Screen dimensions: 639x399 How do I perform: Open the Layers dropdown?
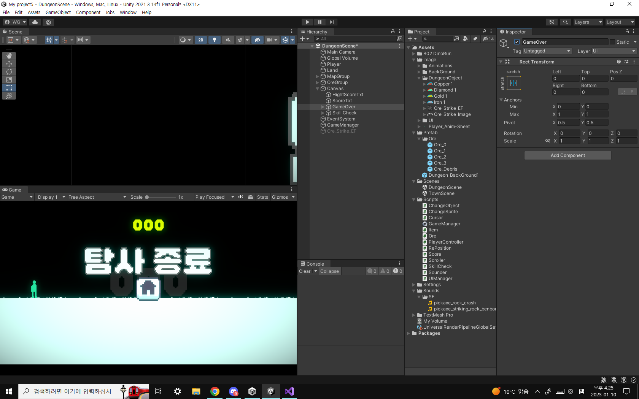click(x=588, y=22)
